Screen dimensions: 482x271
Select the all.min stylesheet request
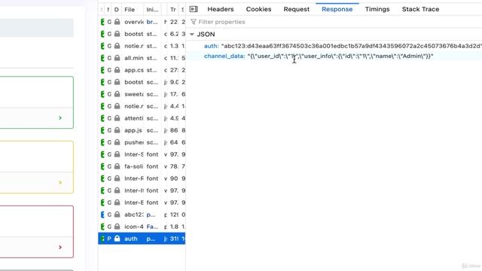point(142,58)
